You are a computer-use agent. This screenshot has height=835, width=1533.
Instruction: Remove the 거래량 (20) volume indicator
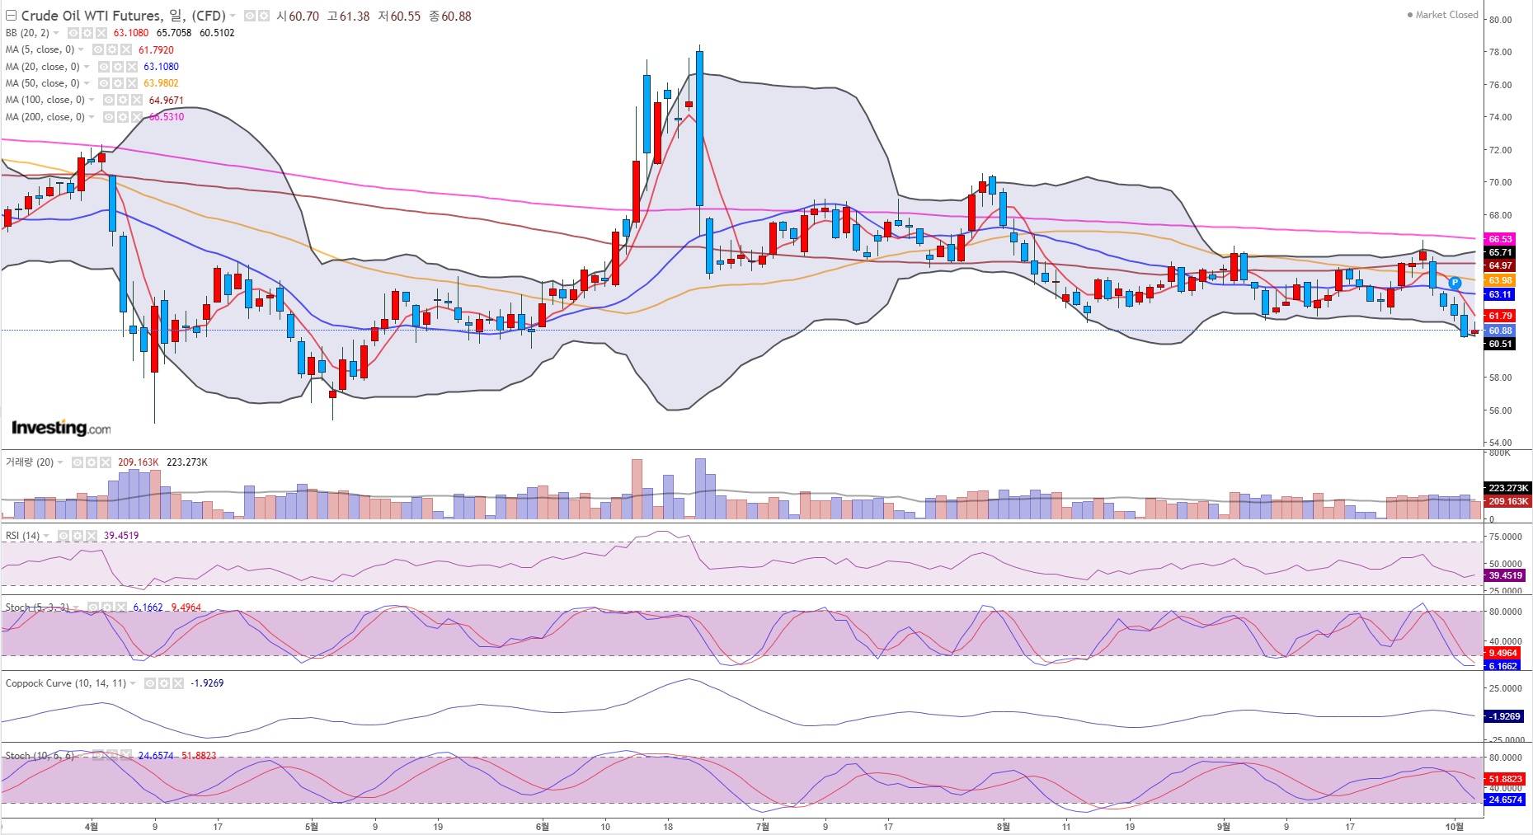tap(106, 462)
